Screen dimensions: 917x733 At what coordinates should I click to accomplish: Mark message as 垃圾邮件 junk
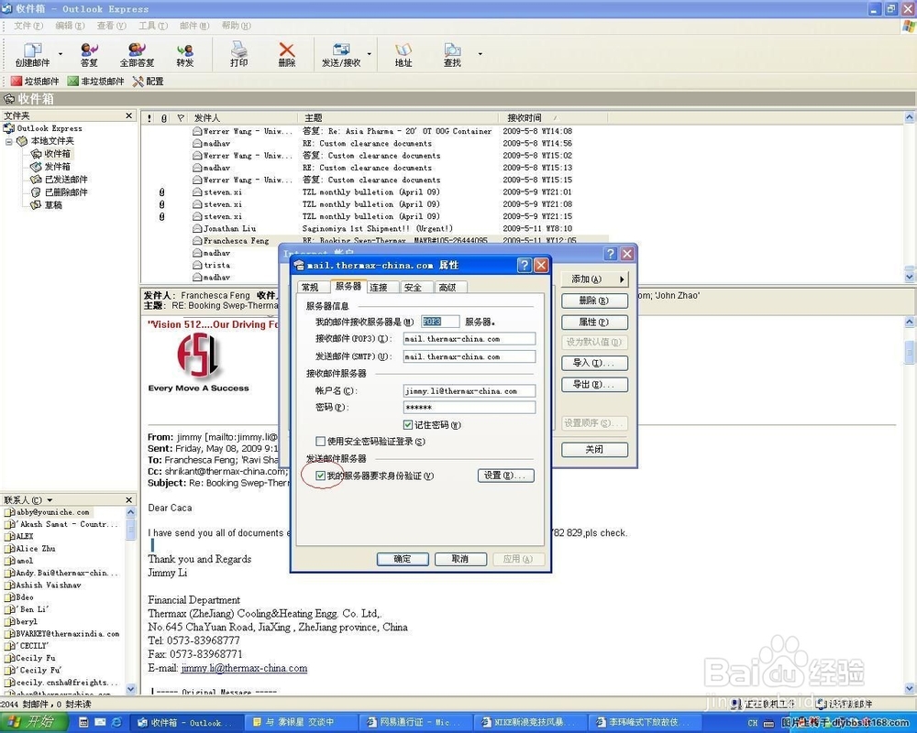(x=35, y=82)
